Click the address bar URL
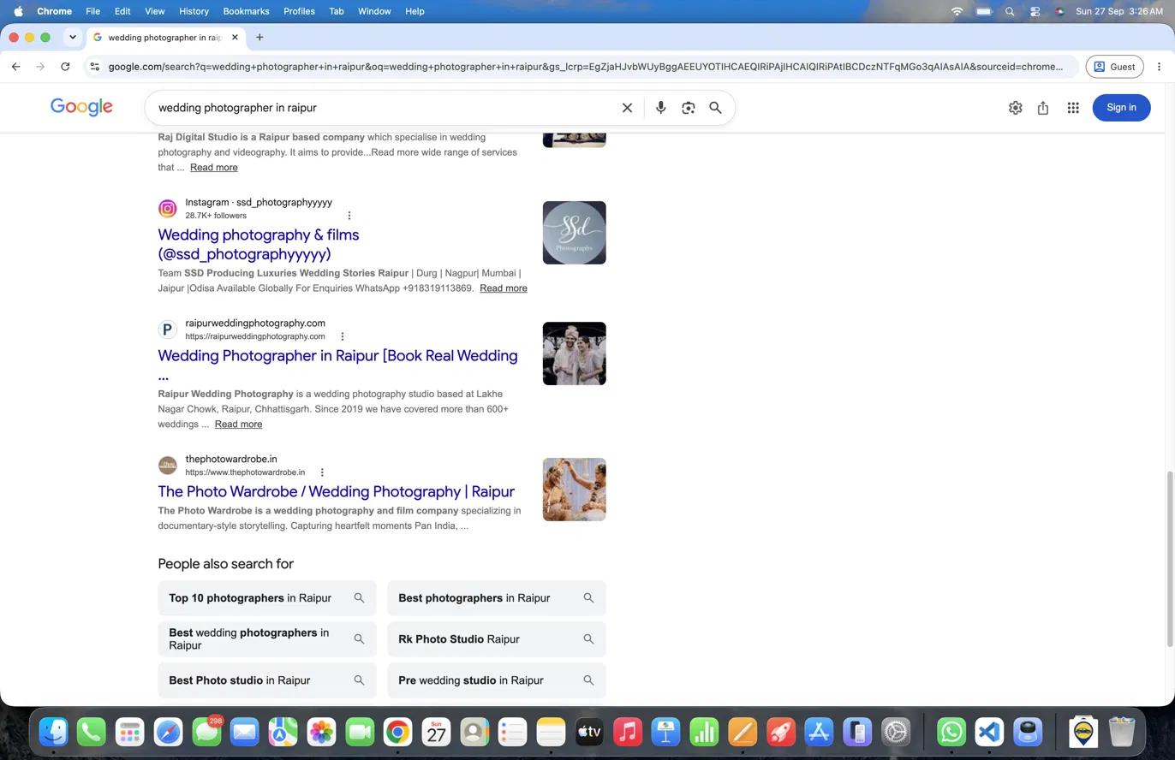Viewport: 1175px width, 760px height. coord(586,67)
